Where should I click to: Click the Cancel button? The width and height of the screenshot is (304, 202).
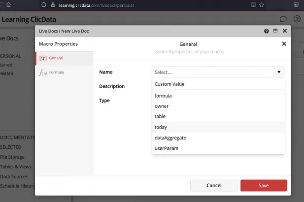pos(214,186)
